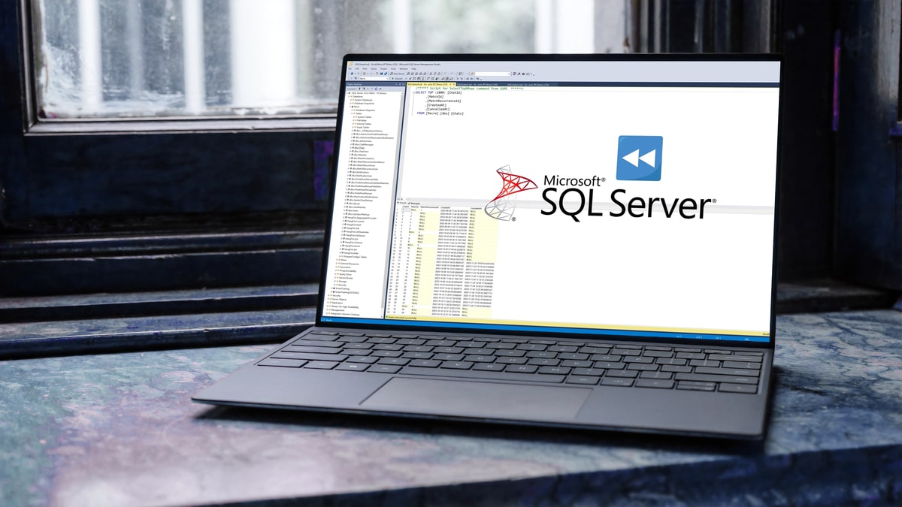Open the Connect dropdown in Object Explorer
The height and width of the screenshot is (507, 902).
tap(352, 89)
